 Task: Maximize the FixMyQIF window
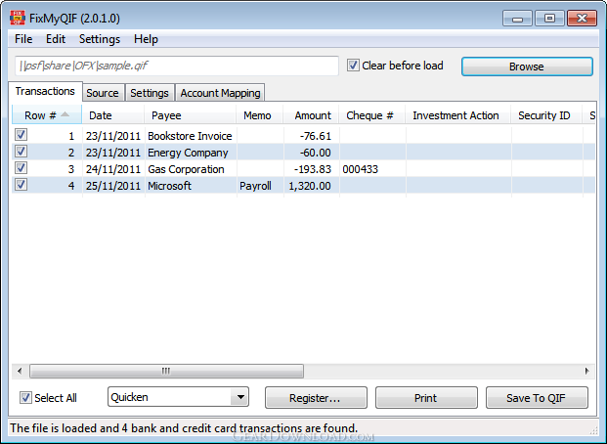pos(549,19)
